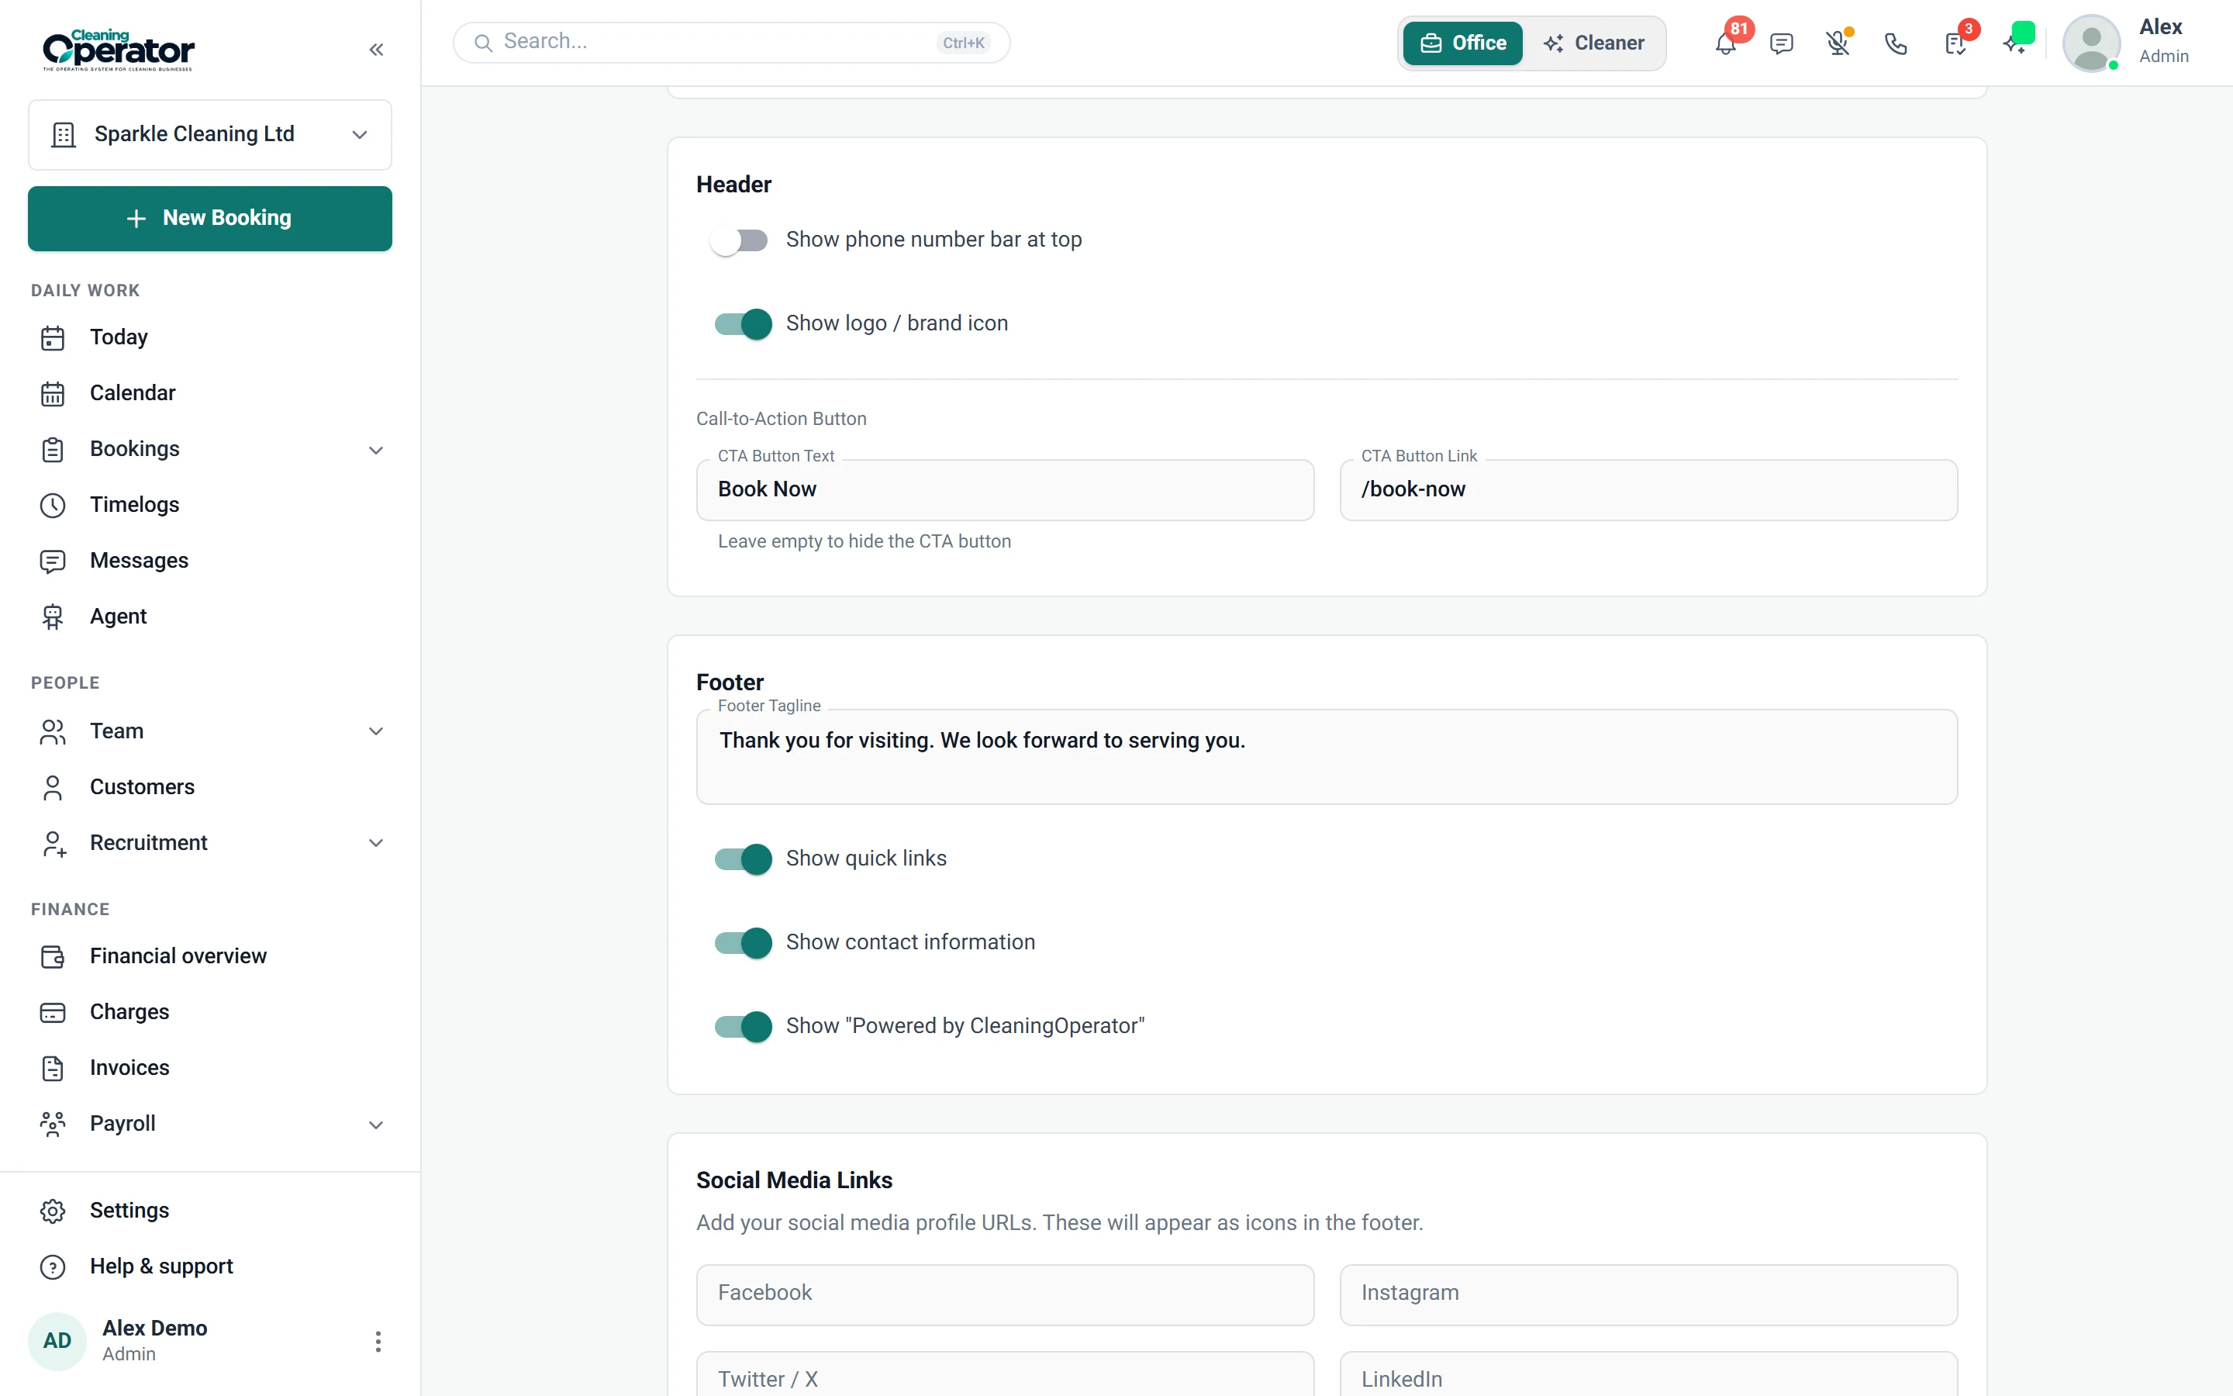Open Alex Demo account options menu
Image resolution: width=2233 pixels, height=1396 pixels.
378,1342
